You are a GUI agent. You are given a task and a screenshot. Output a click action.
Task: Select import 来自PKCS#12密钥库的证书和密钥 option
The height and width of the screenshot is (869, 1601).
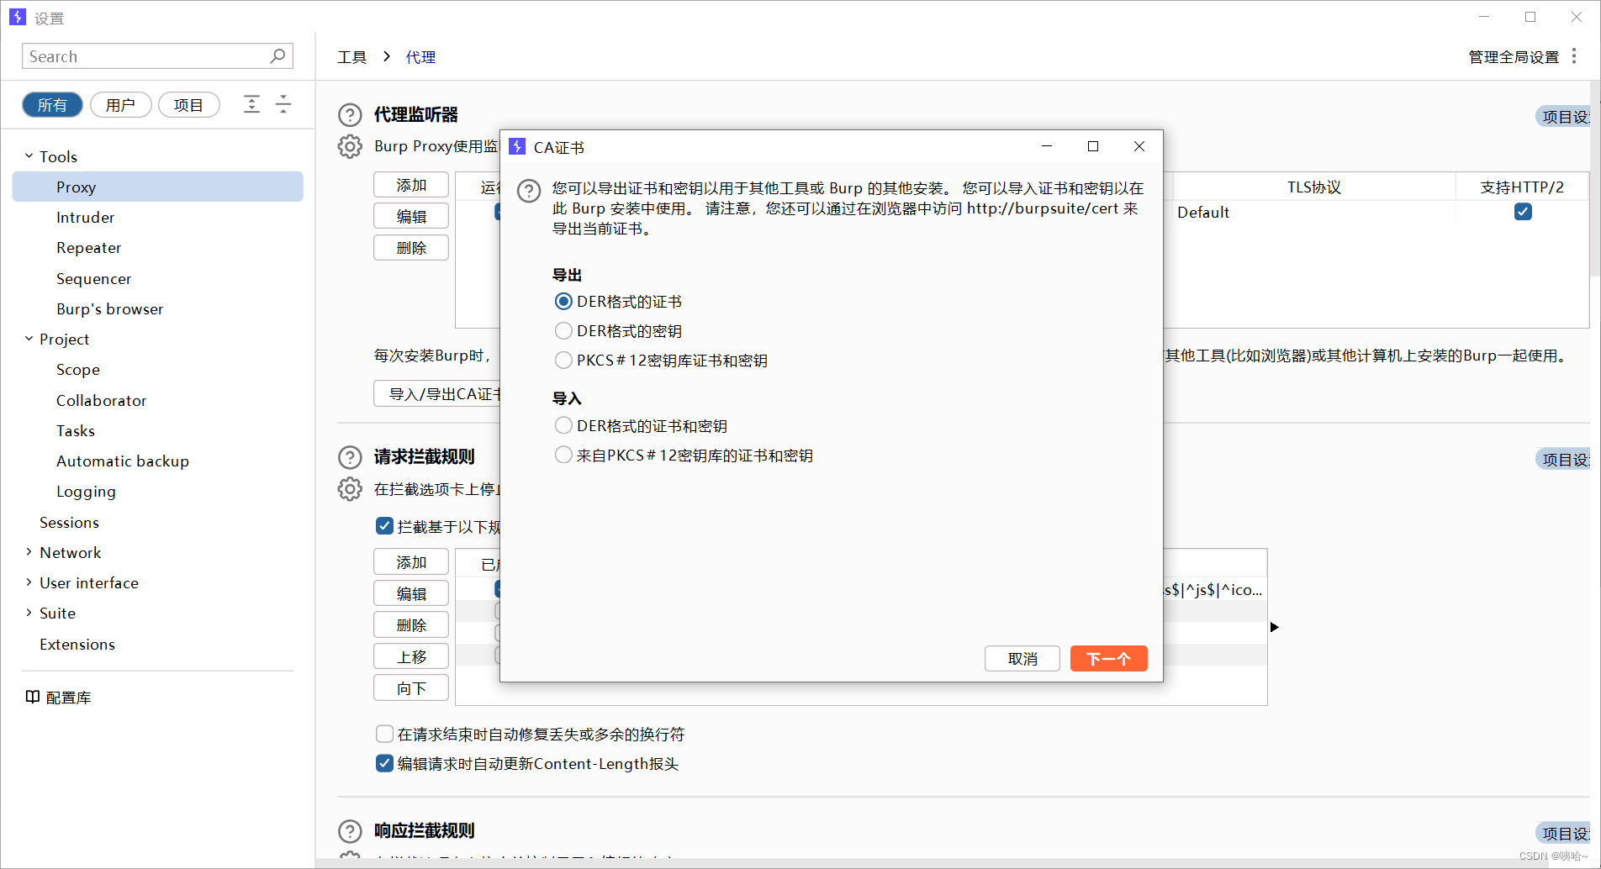(563, 455)
